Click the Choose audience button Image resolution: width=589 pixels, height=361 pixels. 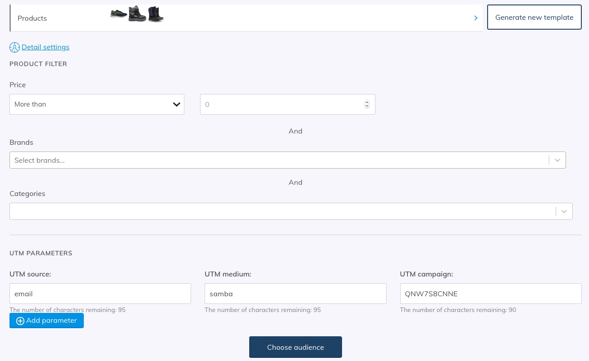295,347
